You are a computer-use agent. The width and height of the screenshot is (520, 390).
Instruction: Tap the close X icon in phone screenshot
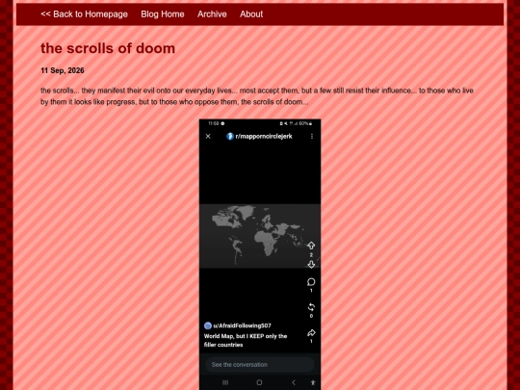point(208,137)
